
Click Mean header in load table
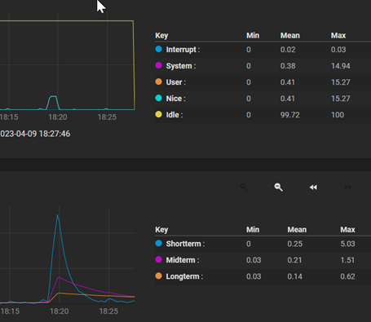tap(297, 230)
